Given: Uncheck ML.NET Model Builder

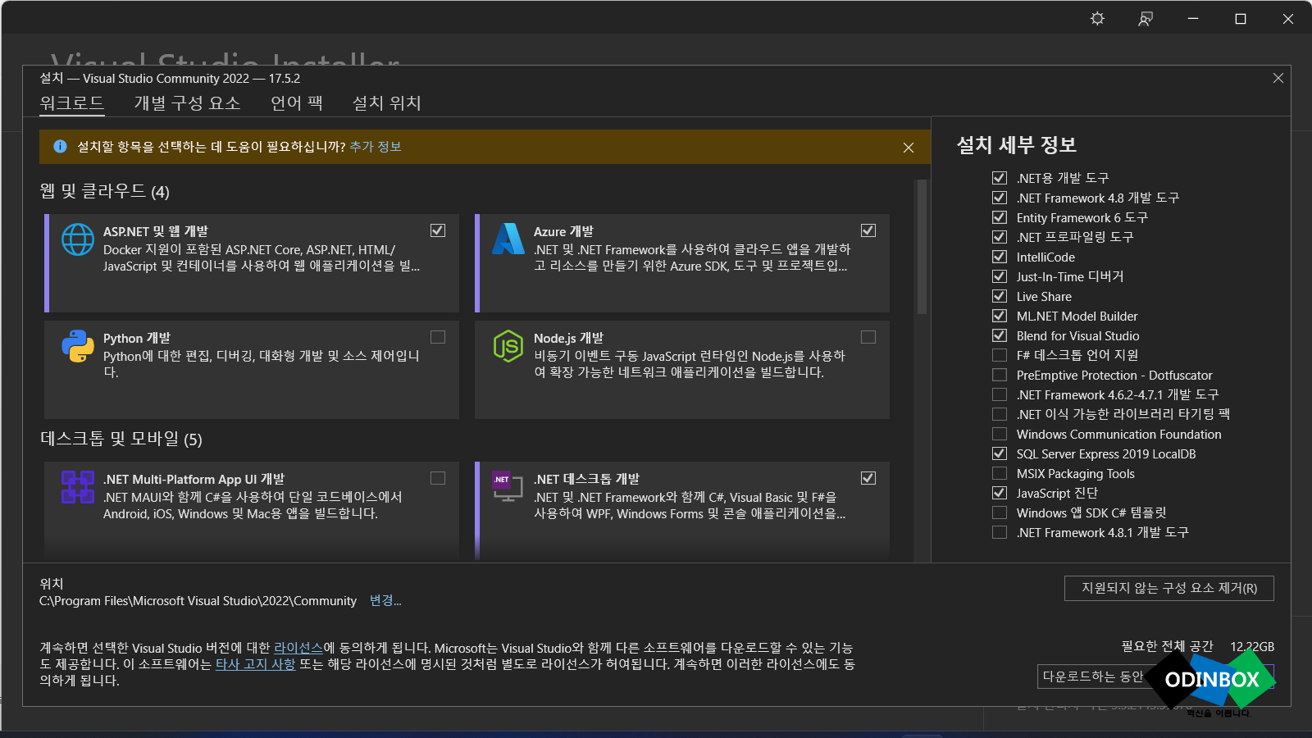Looking at the screenshot, I should (1000, 316).
